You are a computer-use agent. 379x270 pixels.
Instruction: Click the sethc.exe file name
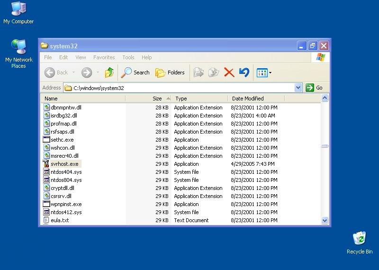[x=62, y=140]
